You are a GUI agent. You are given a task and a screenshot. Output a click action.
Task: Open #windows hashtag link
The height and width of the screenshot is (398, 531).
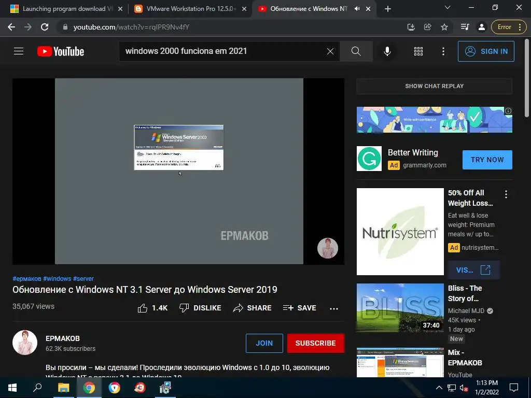[57, 278]
